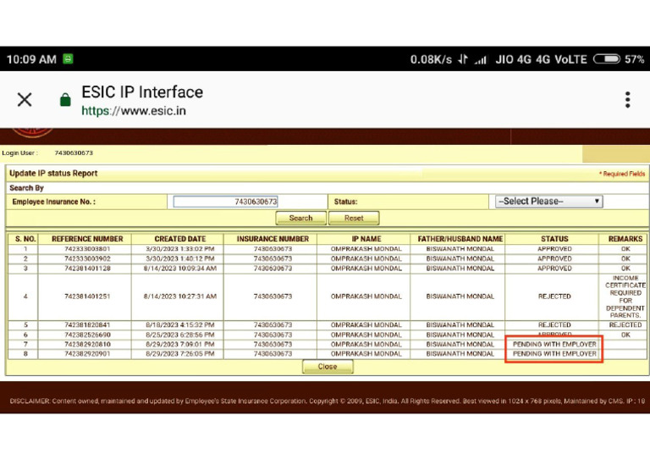Click the S. NO. column header

(x=25, y=239)
